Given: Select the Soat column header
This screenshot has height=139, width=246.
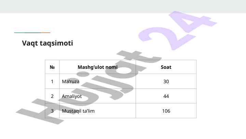Looking at the screenshot, I should [166, 67].
